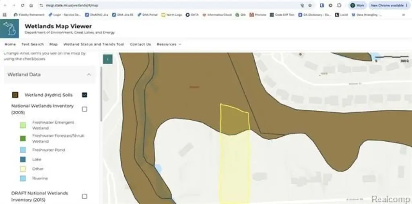This screenshot has height=204, width=412.
Task: Enable National Wetlands Inventory (2005) checkbox
Action: (x=84, y=109)
